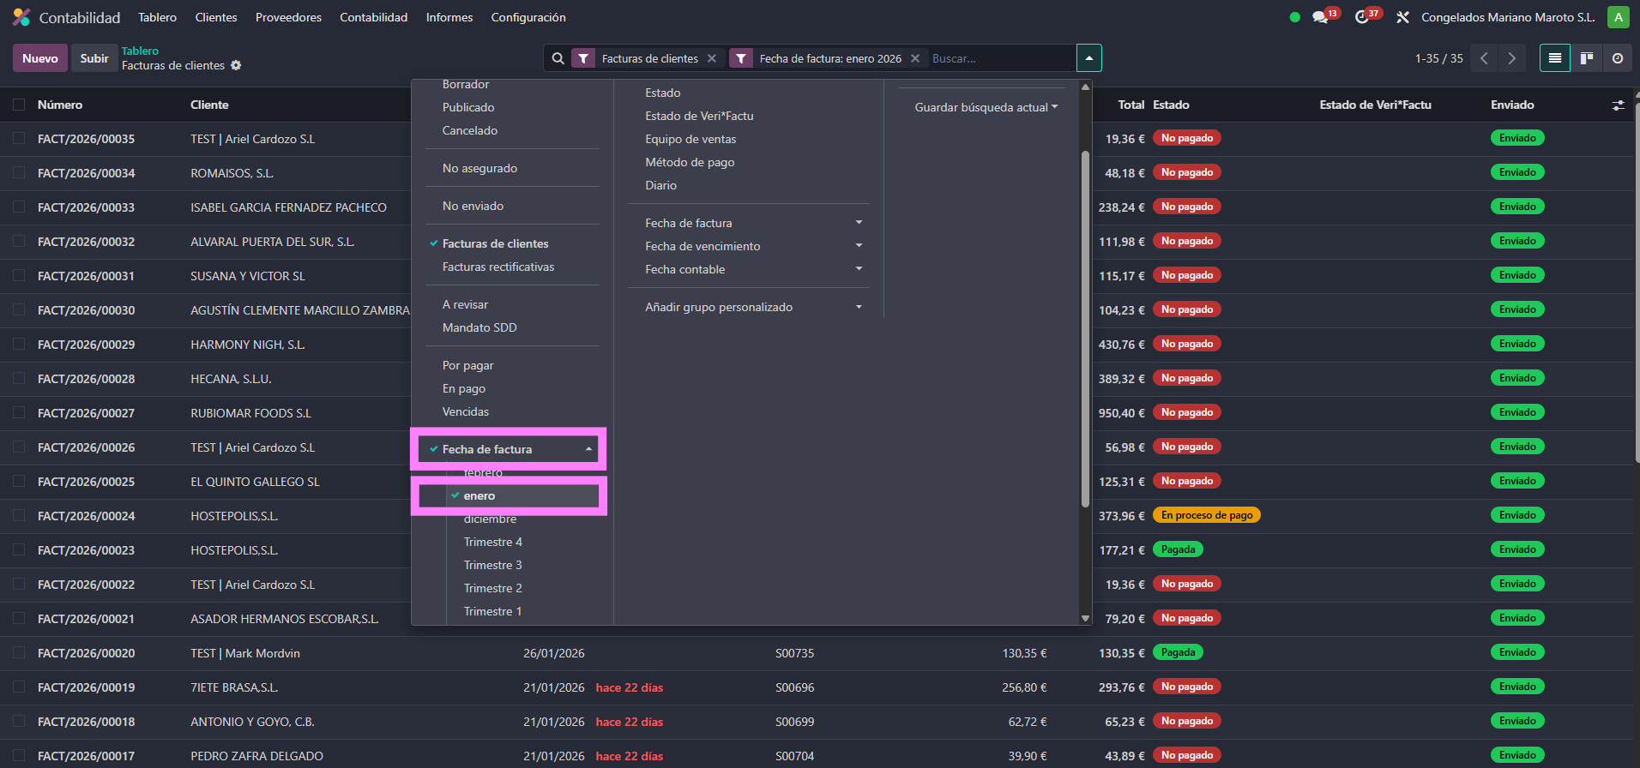
Task: Open the debug tools wrench icon
Action: pyautogui.click(x=1402, y=17)
